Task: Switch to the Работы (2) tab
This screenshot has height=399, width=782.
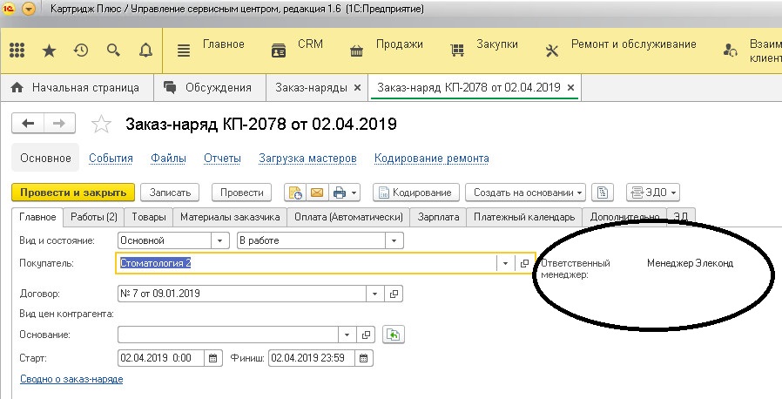Action: [93, 217]
